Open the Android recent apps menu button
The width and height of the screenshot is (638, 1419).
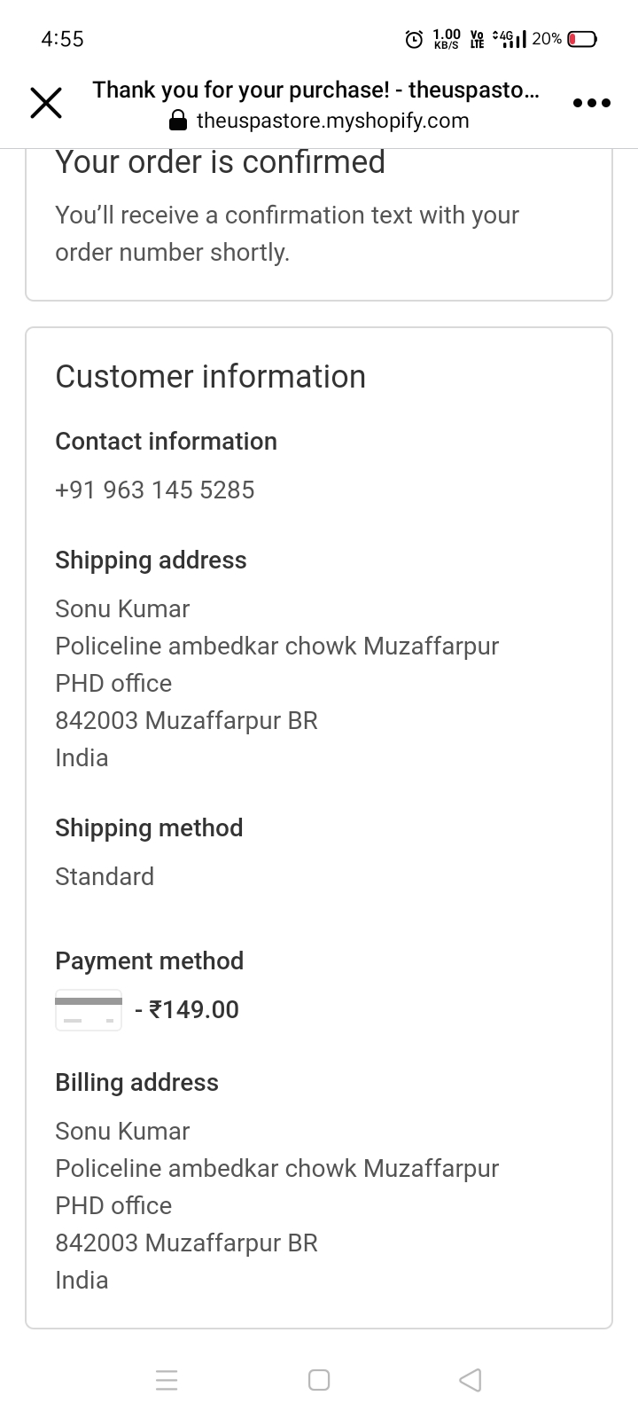click(x=167, y=1380)
